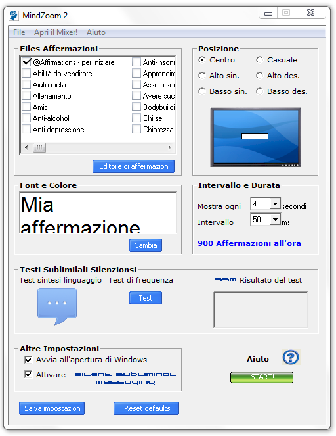336x436 pixels.
Task: Click the bold 'Aiuto' label near START
Action: coord(258,359)
